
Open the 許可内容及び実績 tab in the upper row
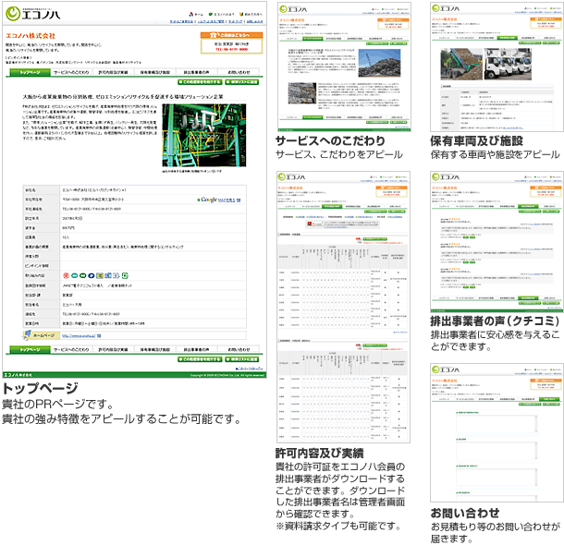[x=113, y=72]
